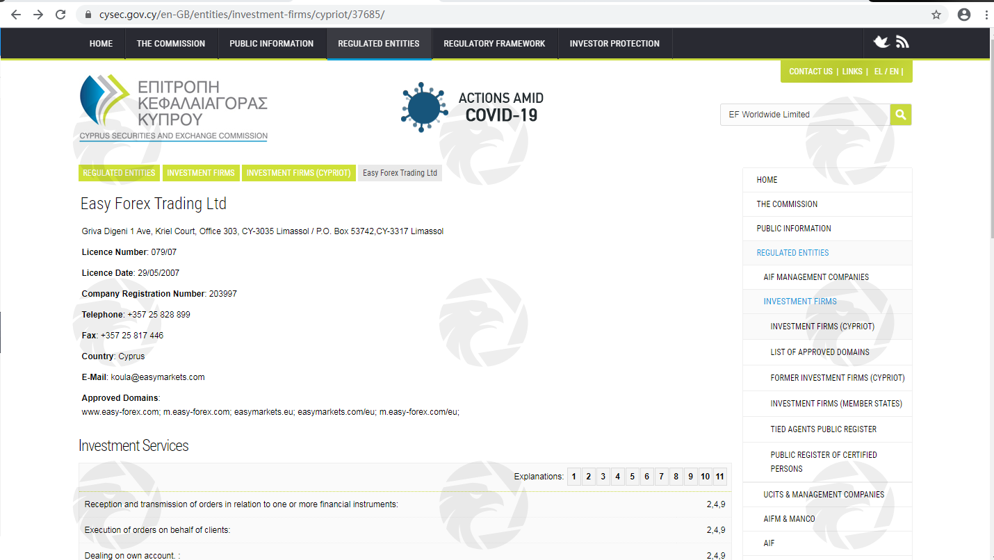Open the Actions Amid COVID-19 banner
This screenshot has height=560, width=994.
[x=473, y=107]
